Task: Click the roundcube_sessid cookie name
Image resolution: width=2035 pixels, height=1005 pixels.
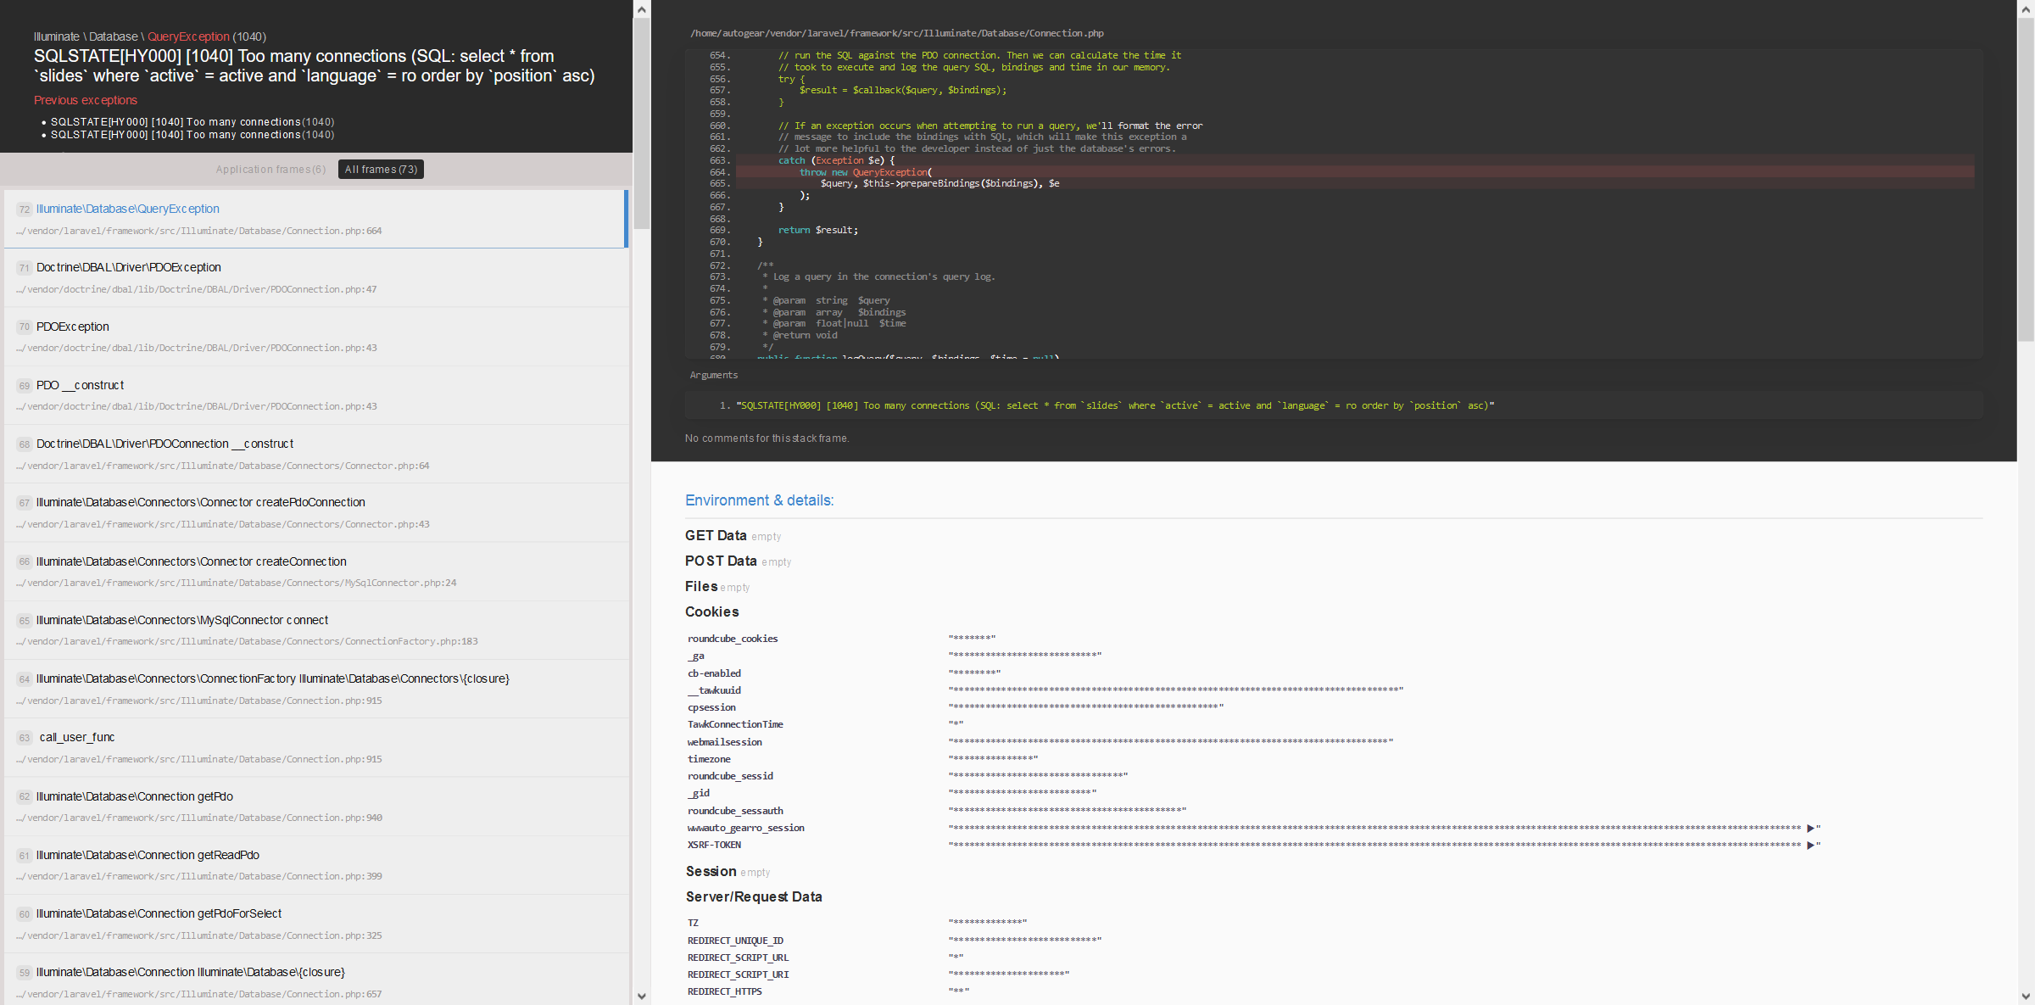Action: pyautogui.click(x=730, y=776)
